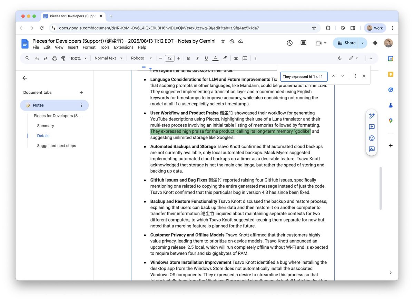
Task: Open Google Calendar side panel
Action: point(391,59)
